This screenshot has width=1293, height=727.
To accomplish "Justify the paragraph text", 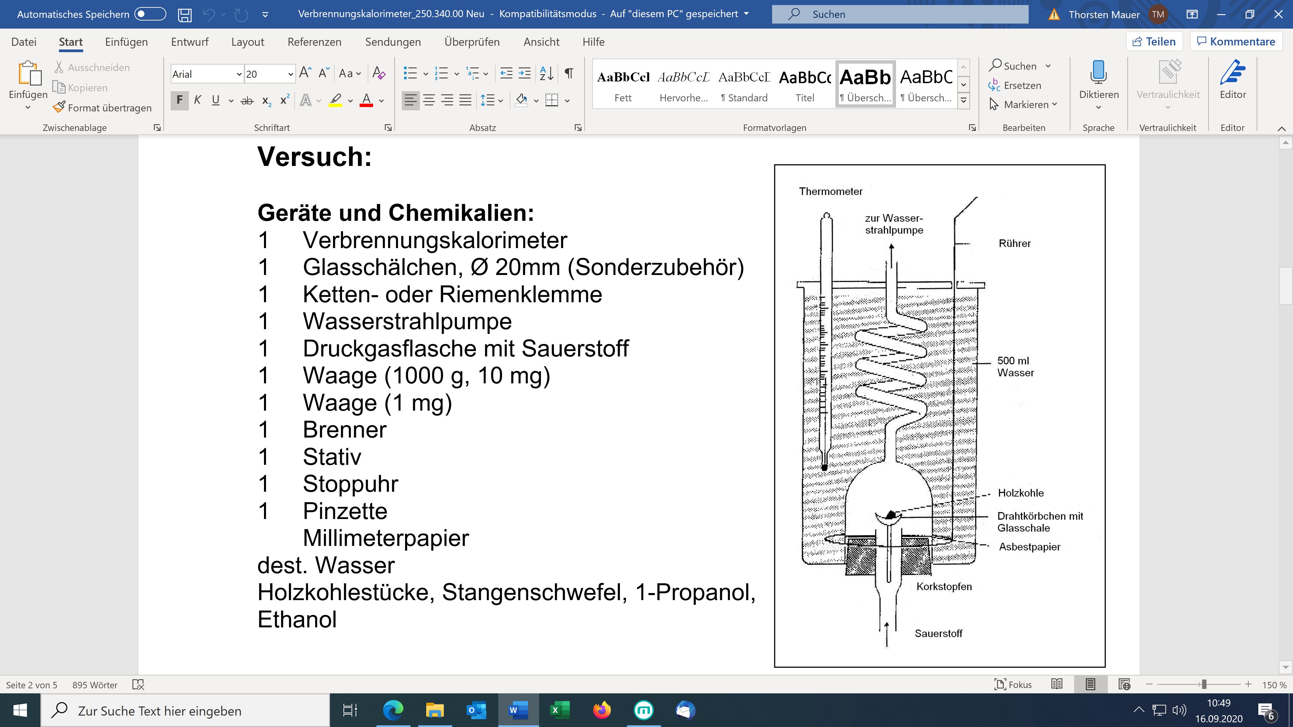I will [465, 100].
